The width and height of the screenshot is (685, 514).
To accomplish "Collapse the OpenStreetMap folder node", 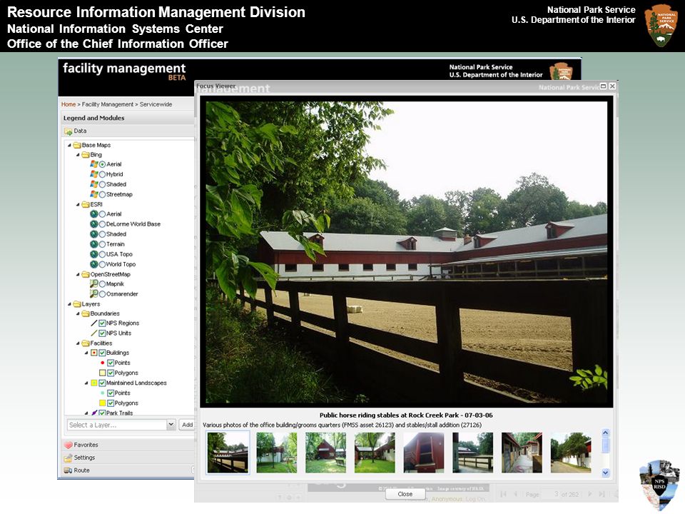I will 78,274.
